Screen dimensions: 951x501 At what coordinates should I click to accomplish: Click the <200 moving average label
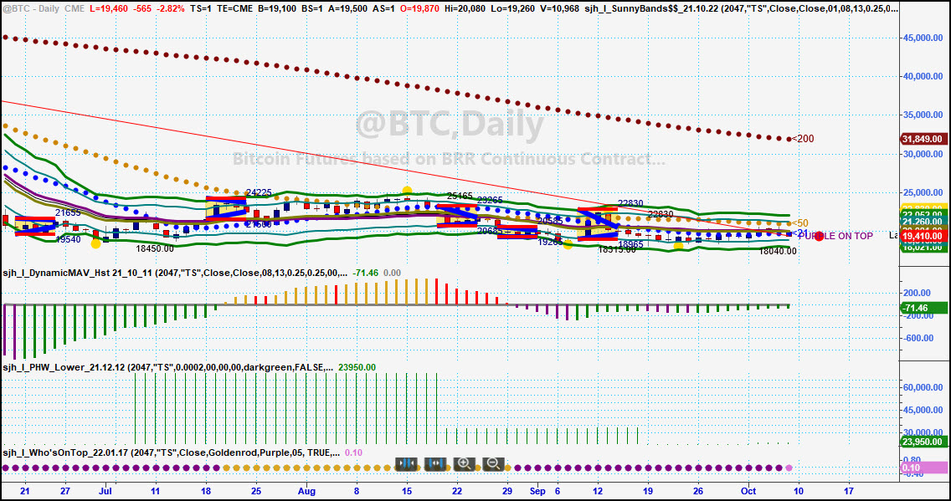point(803,140)
